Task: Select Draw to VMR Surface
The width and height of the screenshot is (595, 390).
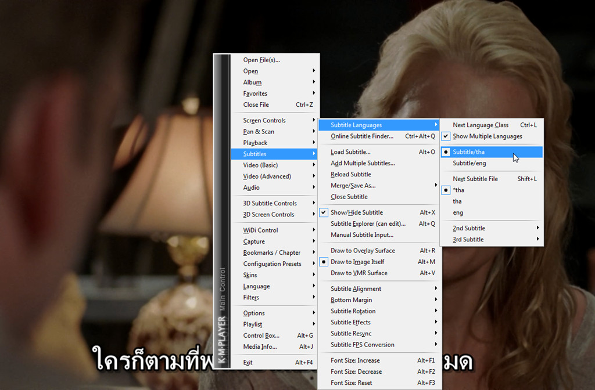Action: coord(378,273)
